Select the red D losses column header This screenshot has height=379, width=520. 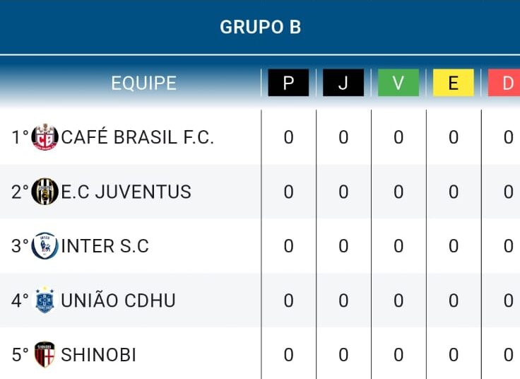tap(504, 83)
